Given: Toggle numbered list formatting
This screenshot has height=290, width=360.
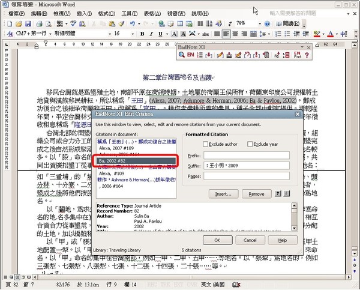Looking at the screenshot, I should [x=278, y=34].
